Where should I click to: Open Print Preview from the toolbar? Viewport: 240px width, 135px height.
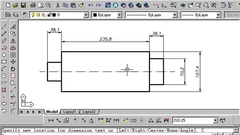click(40, 5)
